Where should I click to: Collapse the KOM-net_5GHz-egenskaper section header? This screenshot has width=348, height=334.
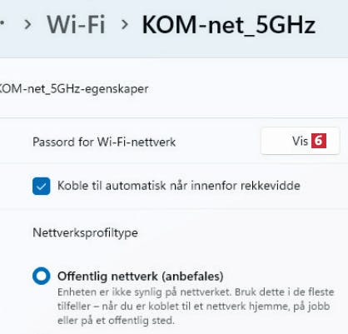(x=174, y=89)
